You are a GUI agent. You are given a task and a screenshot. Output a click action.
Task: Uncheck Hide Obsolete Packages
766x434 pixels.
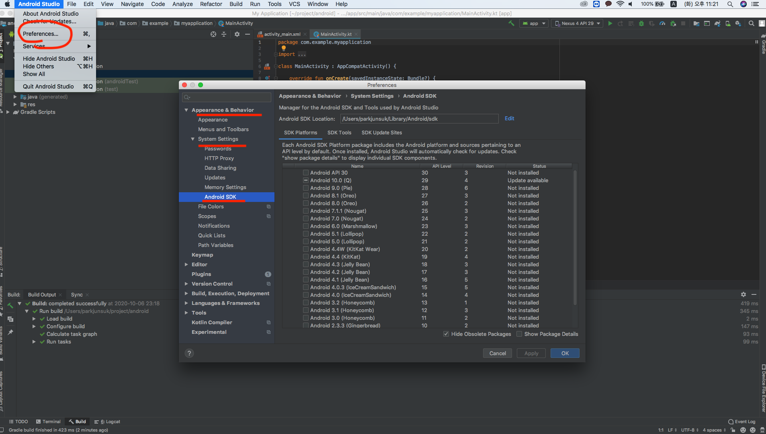pos(446,334)
